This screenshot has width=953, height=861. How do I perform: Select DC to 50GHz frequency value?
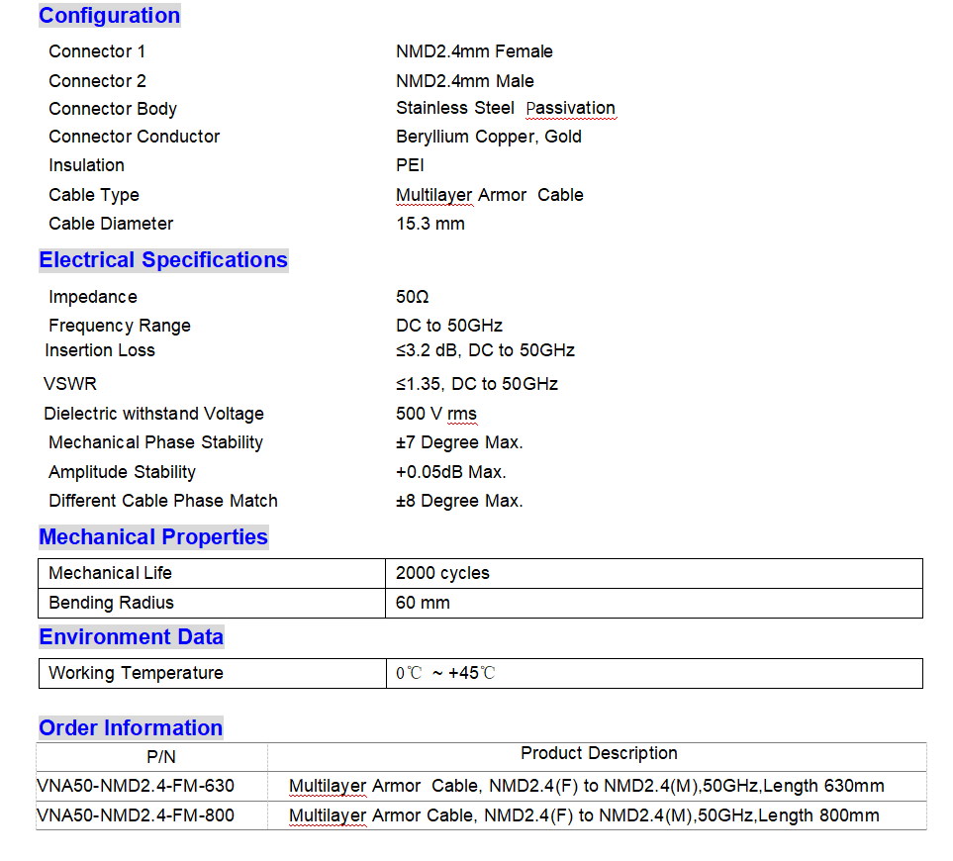[449, 326]
